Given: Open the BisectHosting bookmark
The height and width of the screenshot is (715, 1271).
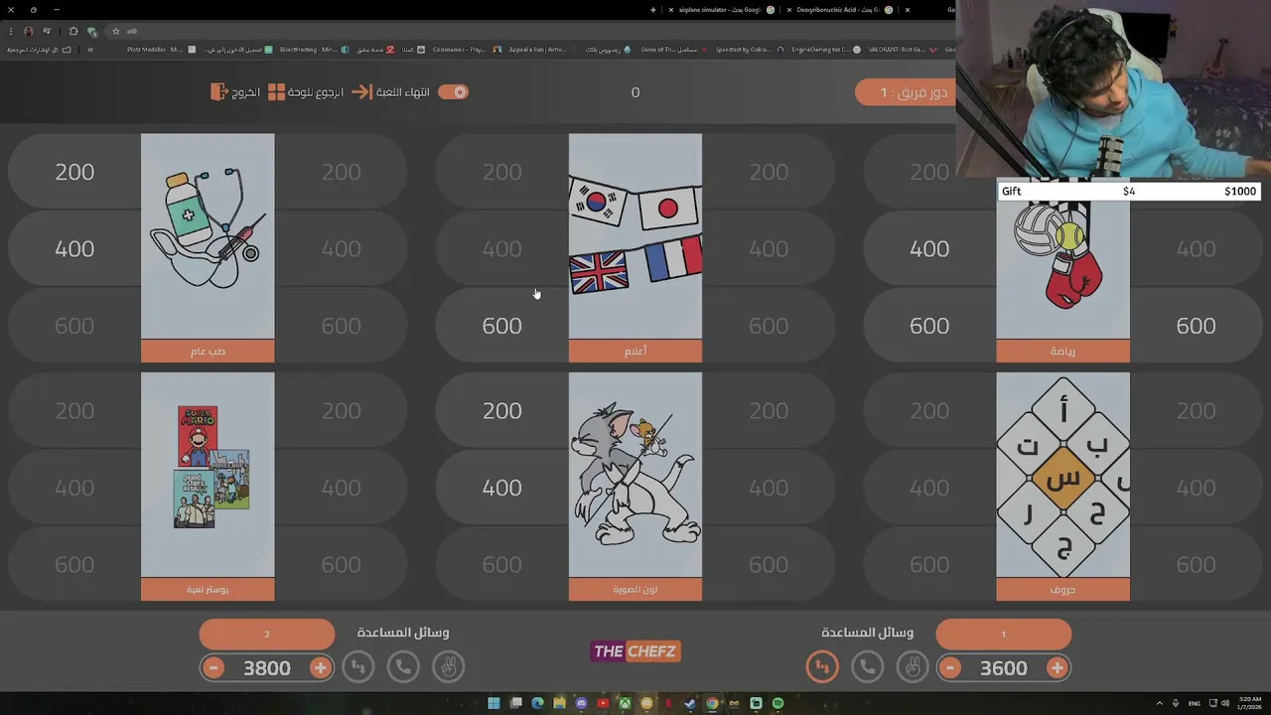Looking at the screenshot, I should pyautogui.click(x=313, y=49).
